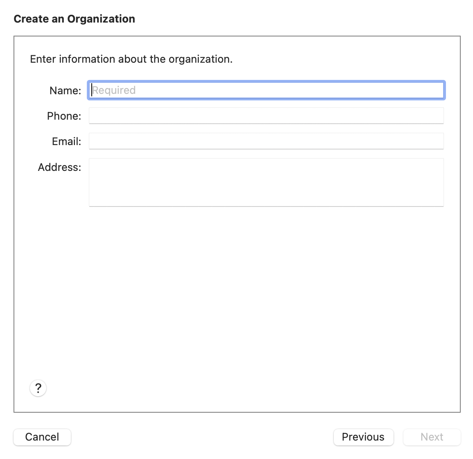Click the "Phone:" field label
The image size is (473, 459).
[64, 116]
